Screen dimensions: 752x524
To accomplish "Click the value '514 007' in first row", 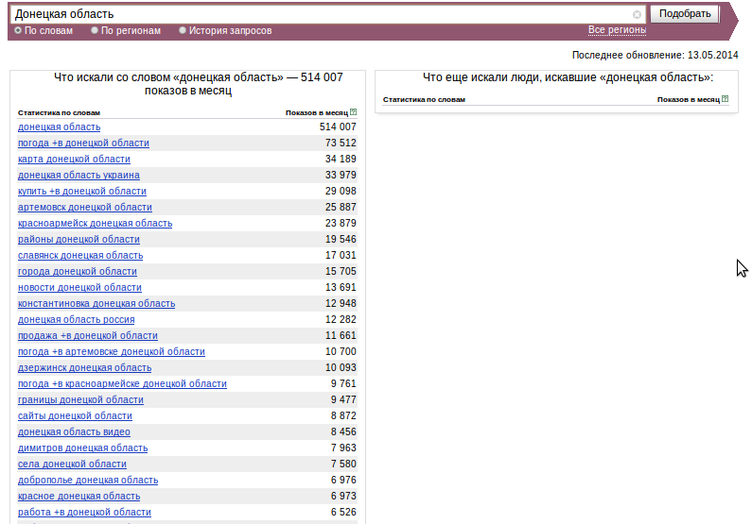I will point(338,127).
